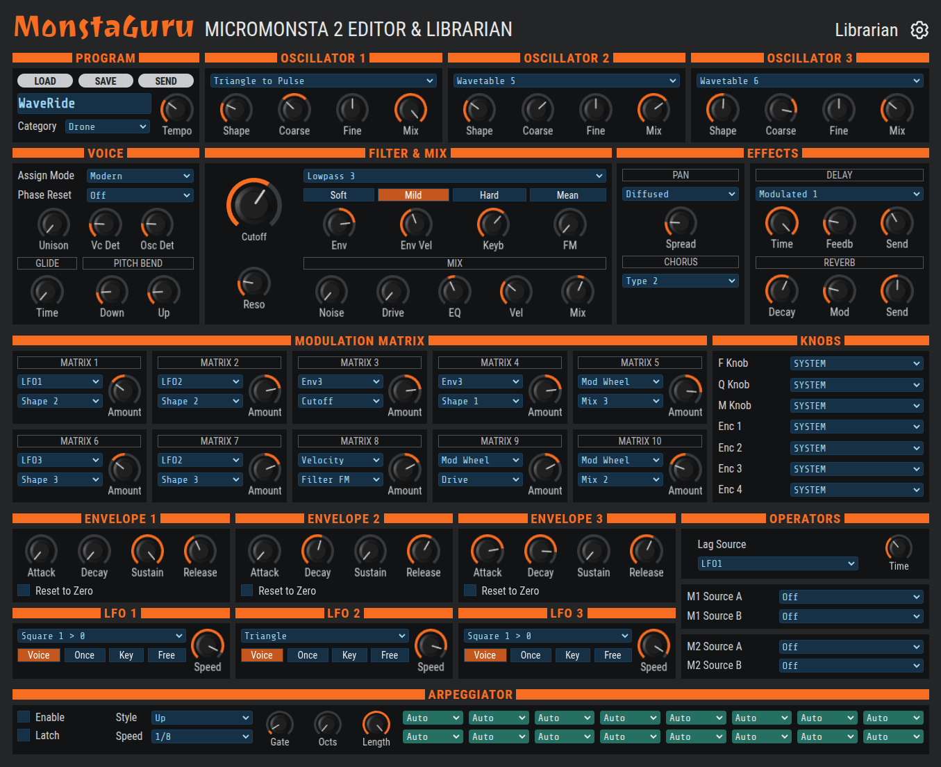
Task: Click the Arpeggiator Length knob
Action: [376, 725]
